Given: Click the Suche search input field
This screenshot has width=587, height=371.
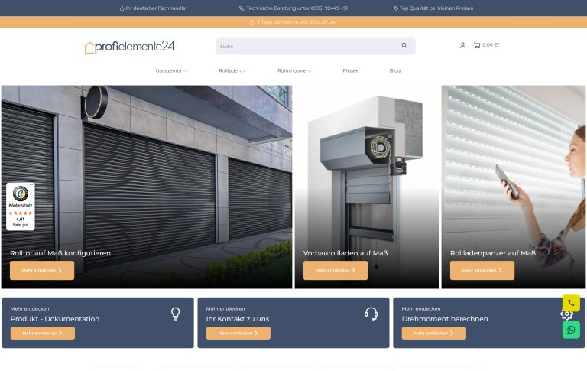Looking at the screenshot, I should coord(306,46).
